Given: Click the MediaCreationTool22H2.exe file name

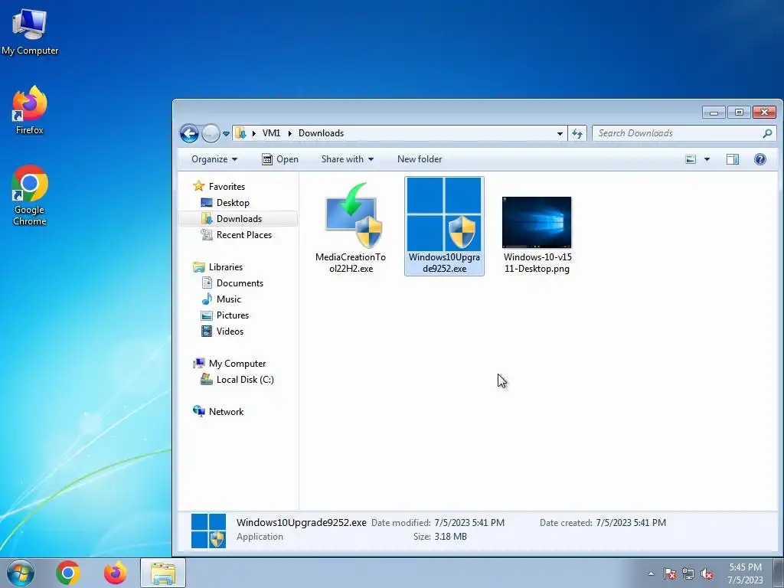Looking at the screenshot, I should pos(351,263).
